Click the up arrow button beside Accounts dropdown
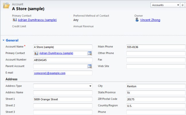This screenshot has width=186, height=115. [182, 5]
